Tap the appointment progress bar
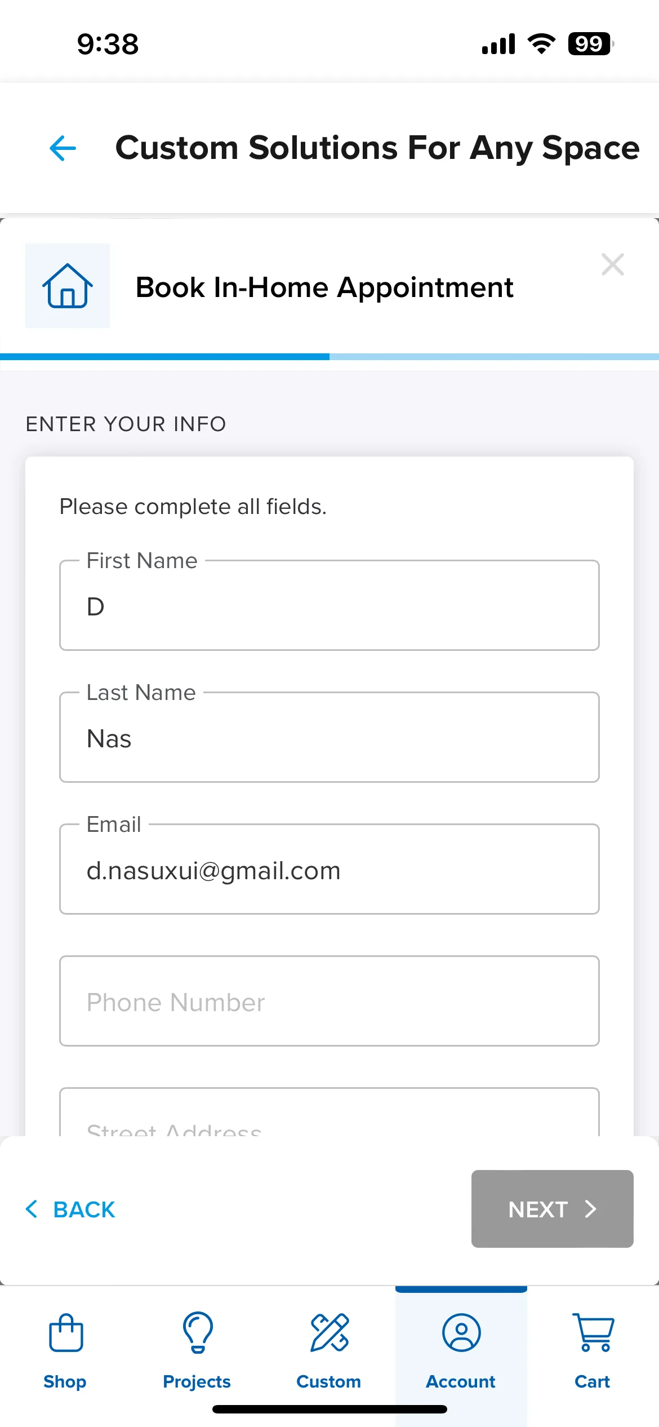This screenshot has height=1427, width=659. coord(329,357)
